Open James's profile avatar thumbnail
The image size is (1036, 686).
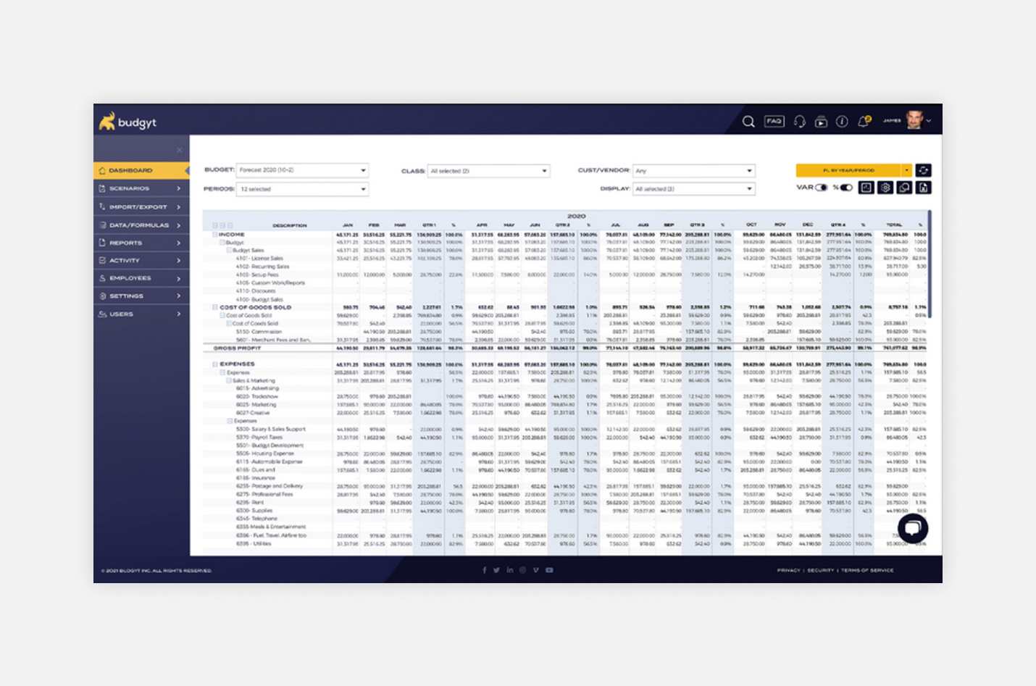(914, 121)
